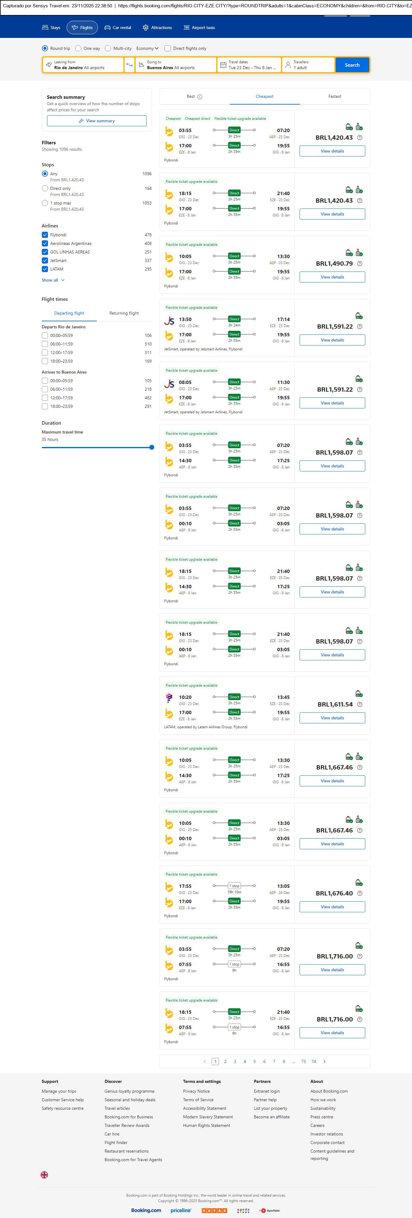Click the View summary button
Image resolution: width=412 pixels, height=1218 pixels.
tap(97, 121)
